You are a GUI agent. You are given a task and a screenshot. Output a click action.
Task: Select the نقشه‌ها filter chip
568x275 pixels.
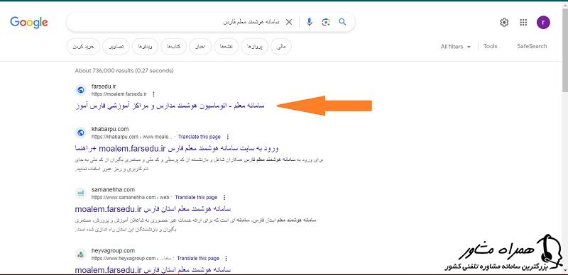click(226, 47)
